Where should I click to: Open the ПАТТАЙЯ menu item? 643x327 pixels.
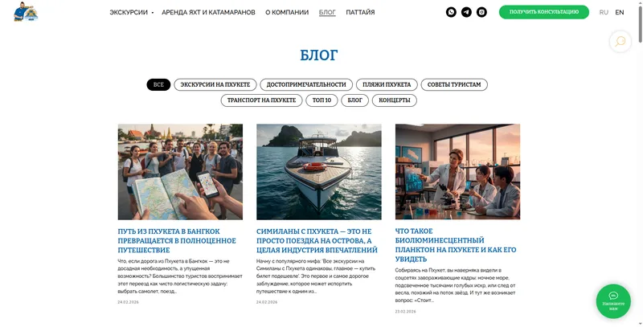pyautogui.click(x=360, y=12)
